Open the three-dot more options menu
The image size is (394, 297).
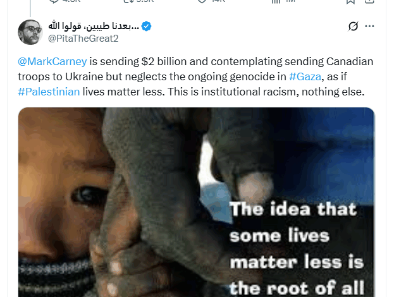(369, 26)
